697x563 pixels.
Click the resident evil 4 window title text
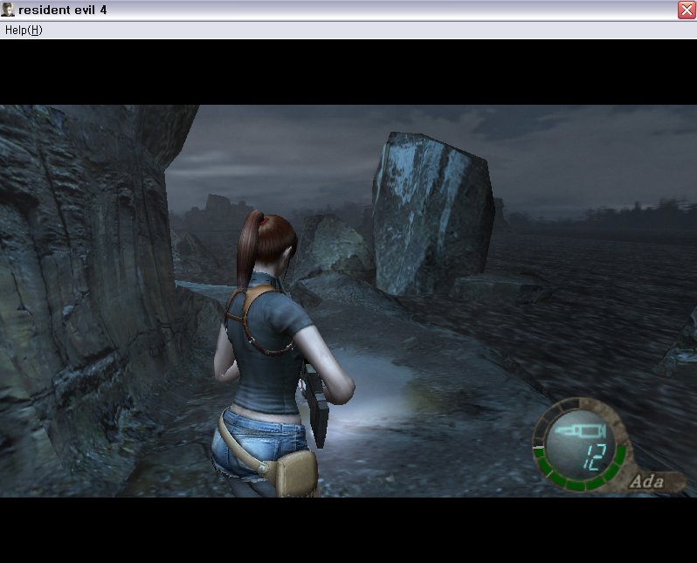[x=62, y=10]
